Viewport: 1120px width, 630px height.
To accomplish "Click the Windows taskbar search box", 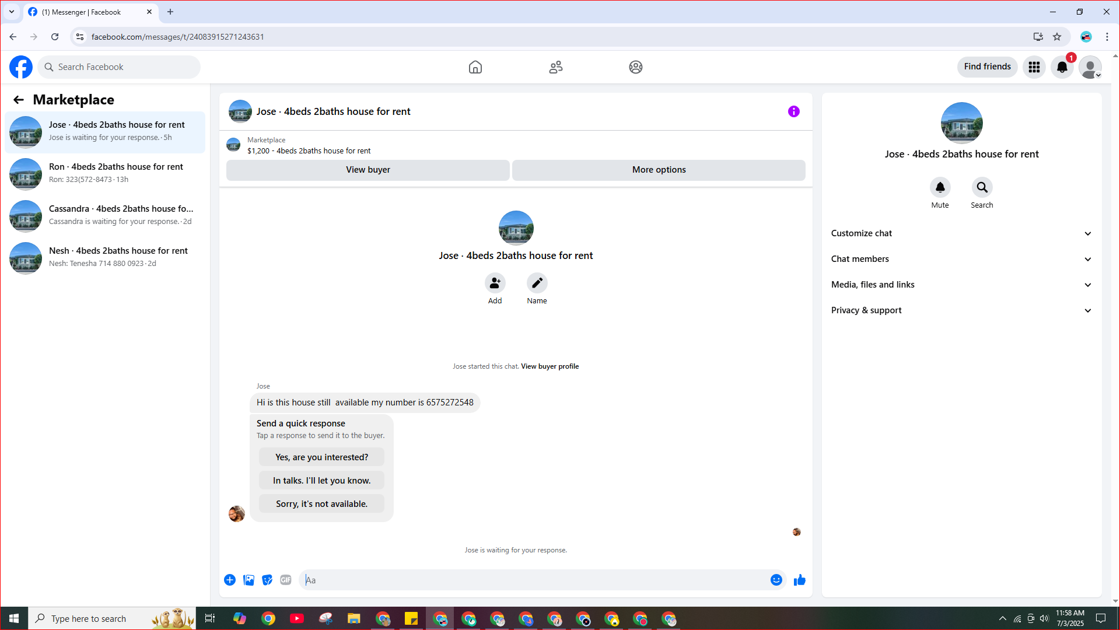I will 112,618.
